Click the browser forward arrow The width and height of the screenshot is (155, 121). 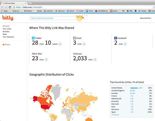(x=6, y=7)
